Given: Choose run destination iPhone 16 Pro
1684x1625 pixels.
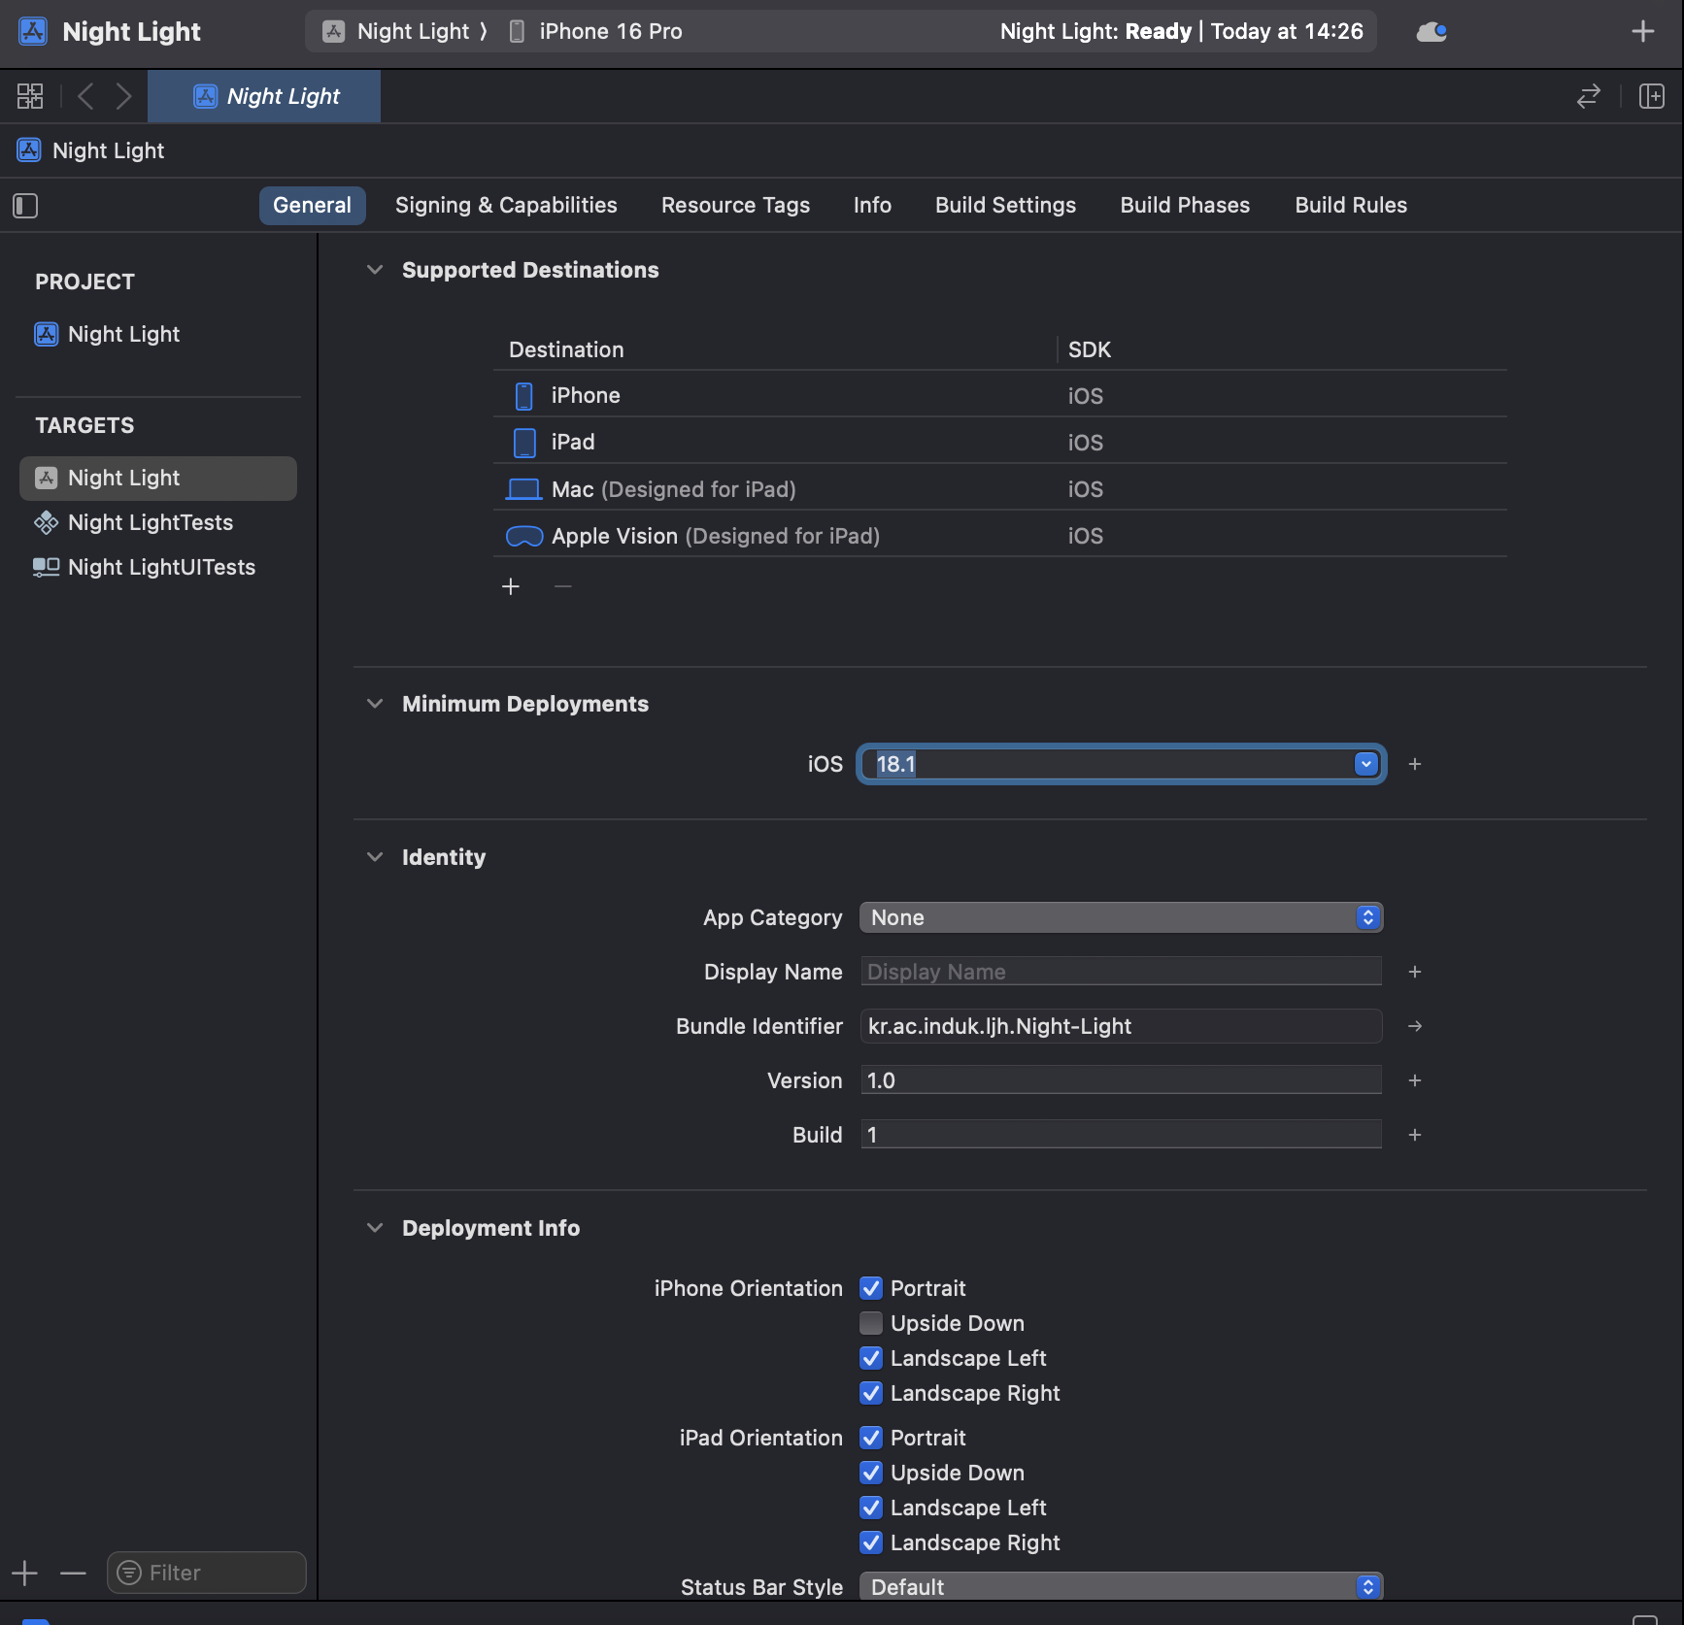Looking at the screenshot, I should point(596,32).
